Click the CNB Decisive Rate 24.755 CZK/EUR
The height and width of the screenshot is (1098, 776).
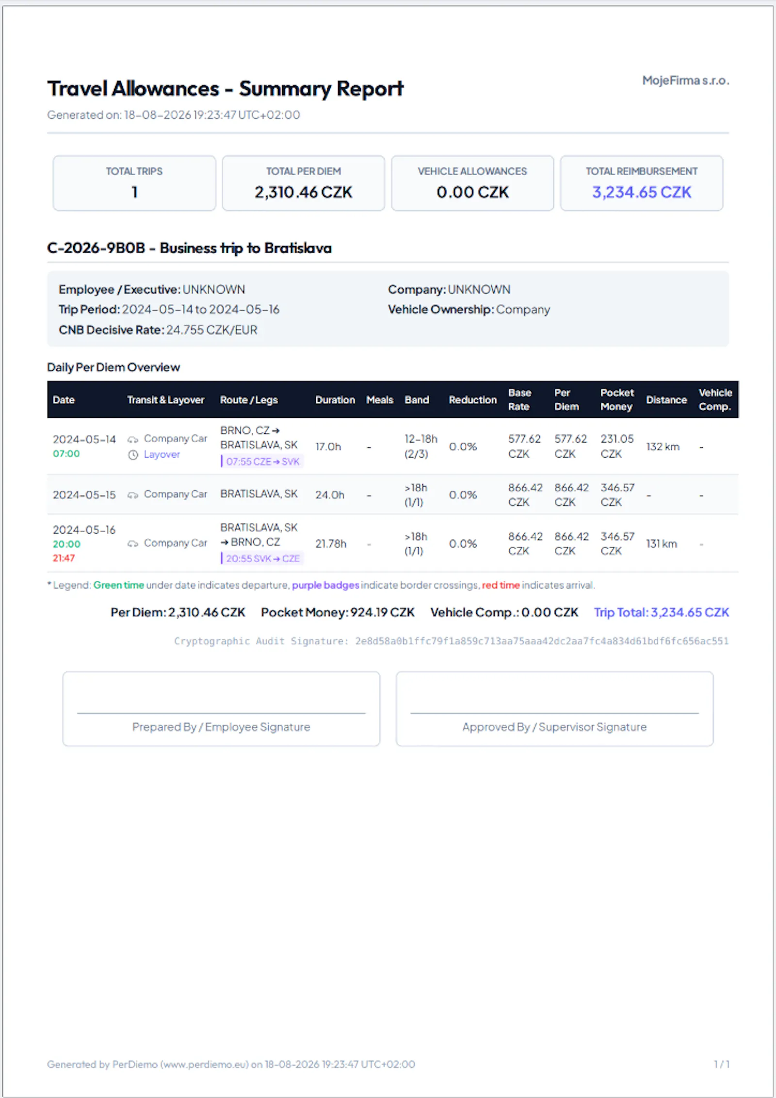pos(158,330)
